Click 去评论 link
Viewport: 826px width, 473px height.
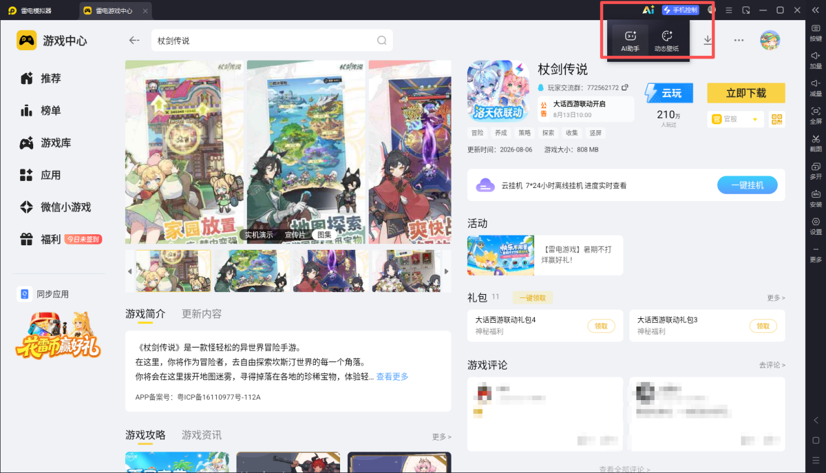click(x=772, y=365)
